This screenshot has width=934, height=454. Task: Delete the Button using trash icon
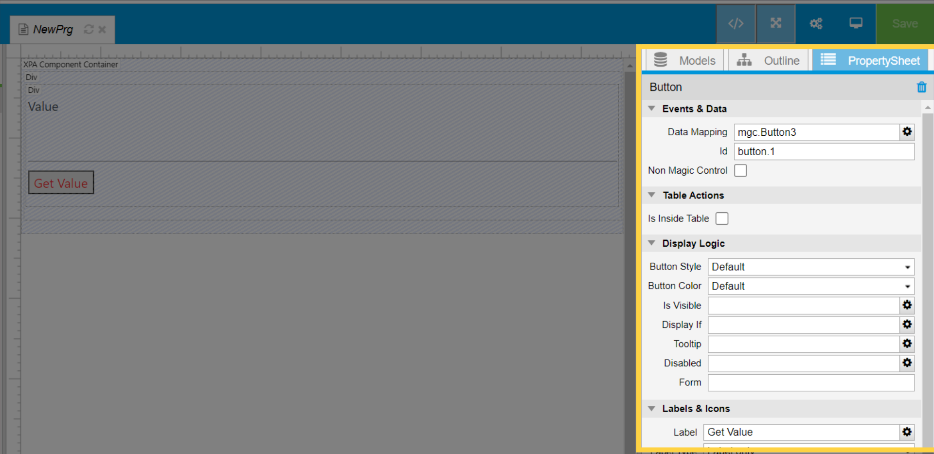(x=921, y=87)
